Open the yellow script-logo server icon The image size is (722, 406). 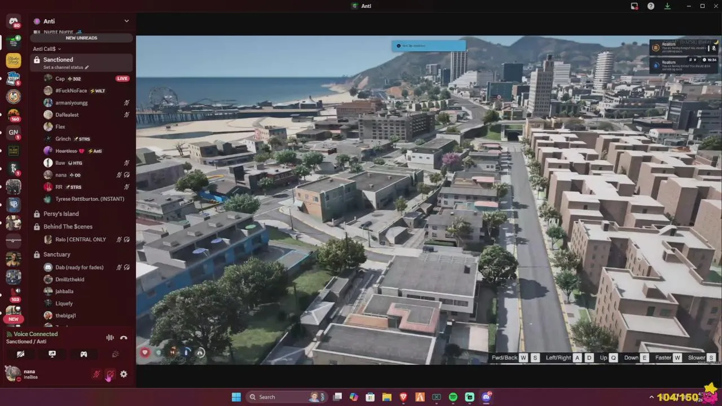(x=14, y=60)
